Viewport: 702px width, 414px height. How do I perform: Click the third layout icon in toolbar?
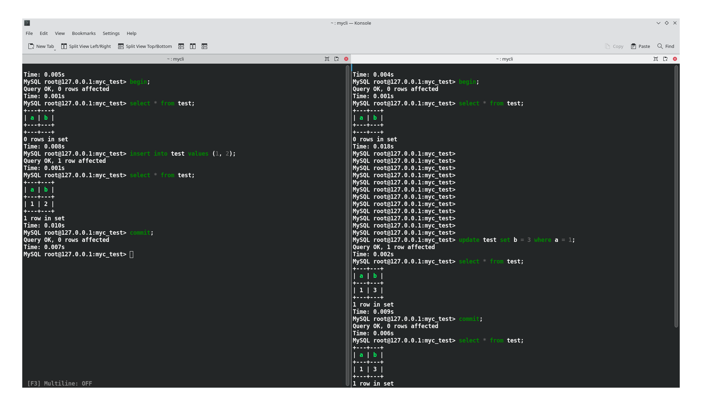(x=204, y=46)
